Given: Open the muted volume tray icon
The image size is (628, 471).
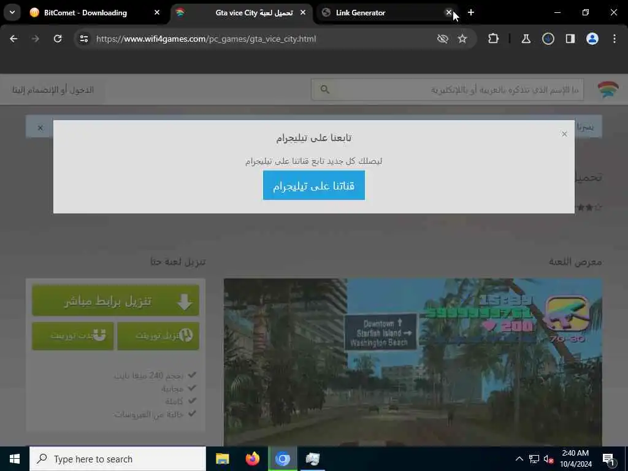Looking at the screenshot, I should pyautogui.click(x=549, y=459).
